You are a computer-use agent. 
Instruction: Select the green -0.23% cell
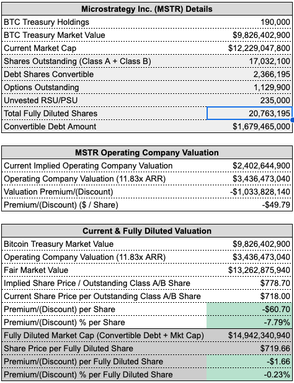coord(249,374)
